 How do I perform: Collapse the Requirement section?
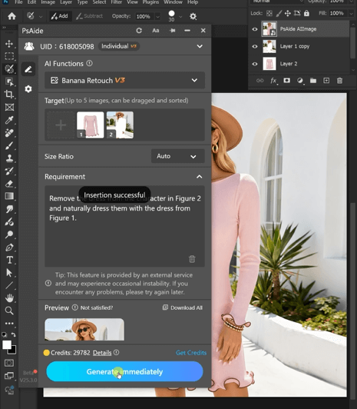click(x=199, y=177)
